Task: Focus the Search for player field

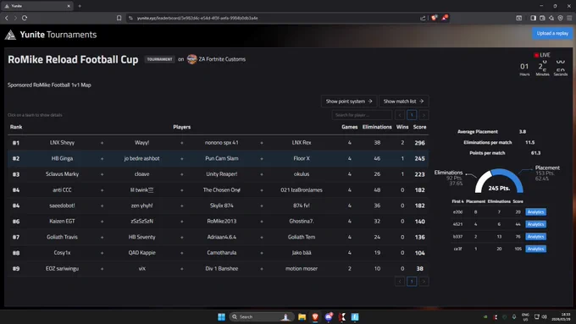Action: (x=362, y=115)
